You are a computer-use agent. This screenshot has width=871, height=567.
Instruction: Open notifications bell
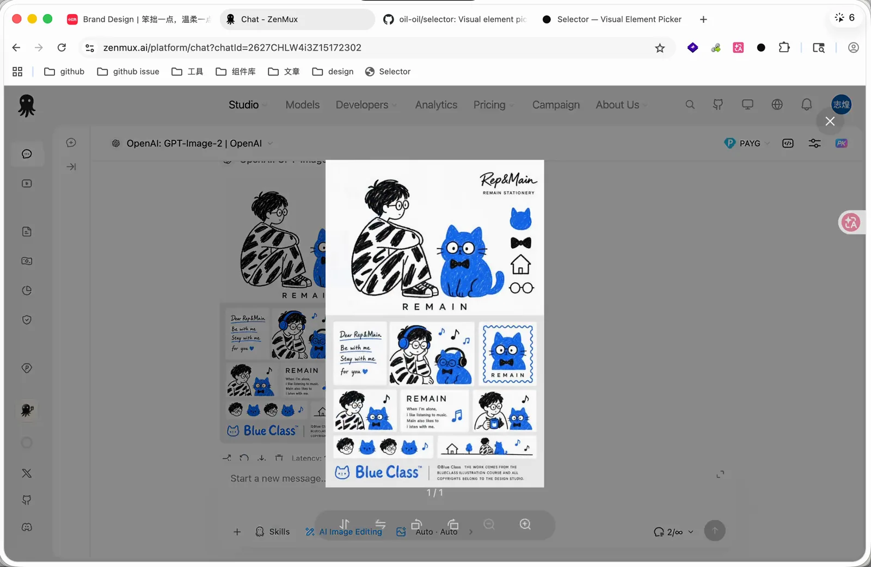[x=807, y=104]
